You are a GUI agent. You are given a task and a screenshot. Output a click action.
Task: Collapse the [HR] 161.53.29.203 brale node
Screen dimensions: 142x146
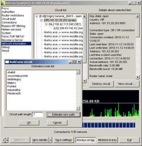click(41, 20)
